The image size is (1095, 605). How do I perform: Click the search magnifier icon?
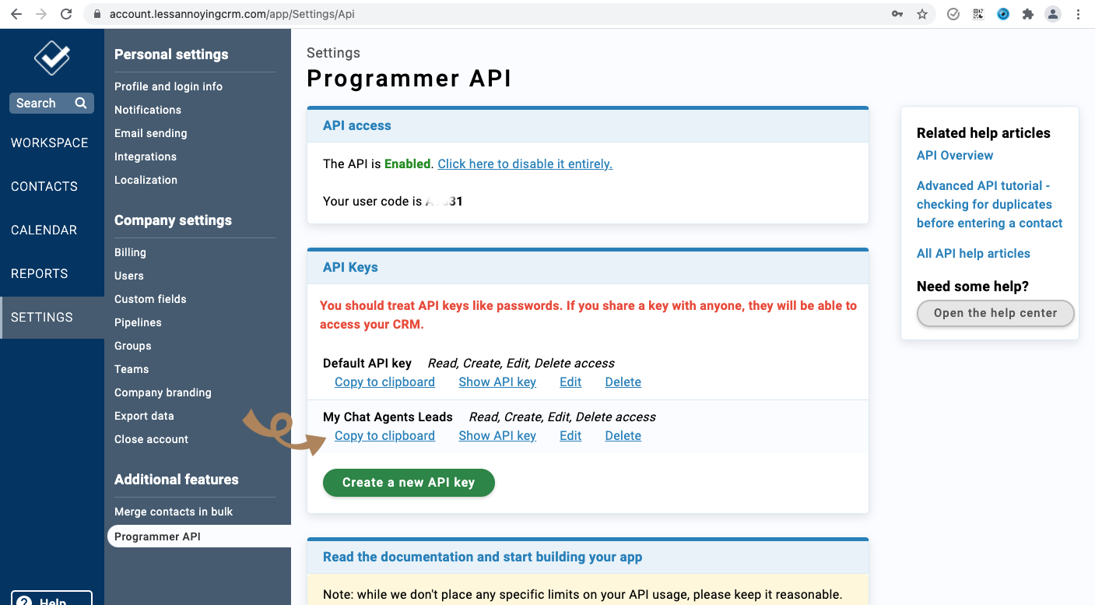click(81, 103)
